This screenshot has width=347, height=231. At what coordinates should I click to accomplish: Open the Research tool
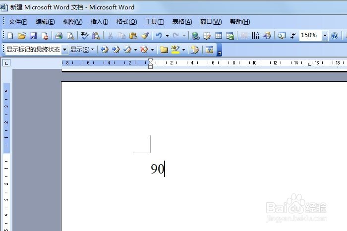[x=96, y=36]
